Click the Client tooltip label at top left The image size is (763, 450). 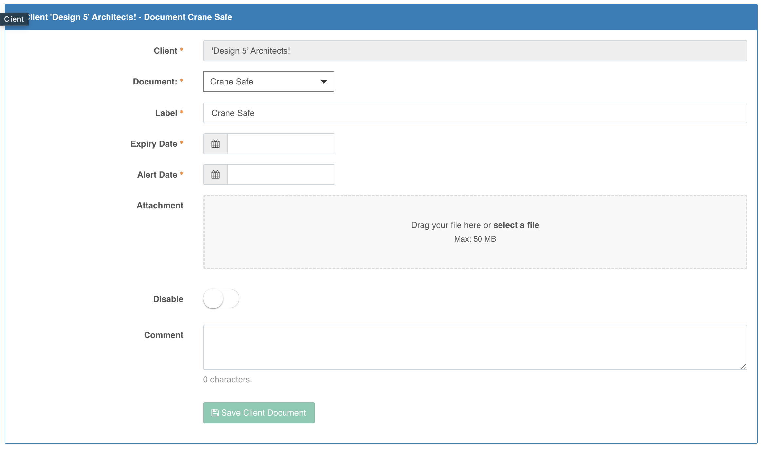point(14,19)
